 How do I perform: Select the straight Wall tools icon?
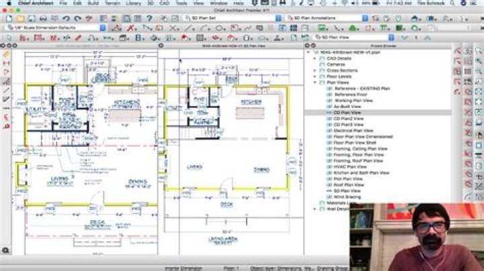click(23, 38)
